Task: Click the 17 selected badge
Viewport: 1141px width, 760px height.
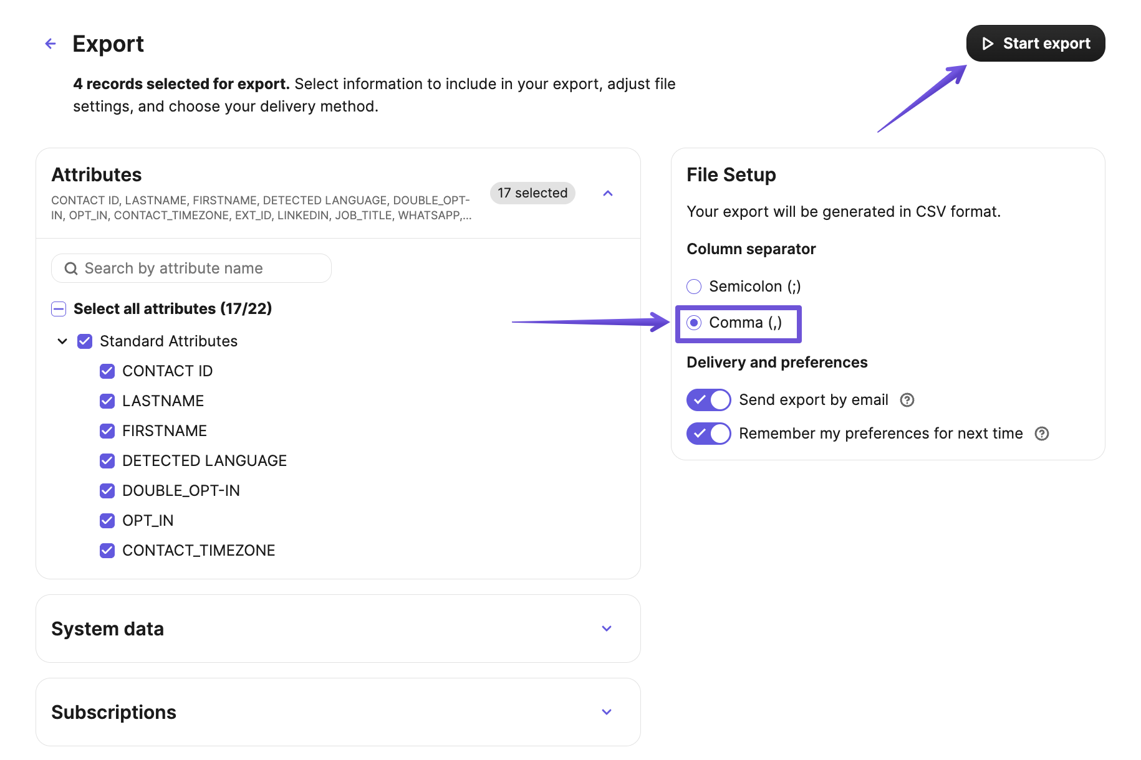Action: pos(532,193)
